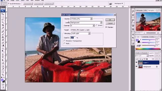Viewport: 162px width, 91px height.
Task: Open Paragraph panel from dock
Action: click(133, 38)
